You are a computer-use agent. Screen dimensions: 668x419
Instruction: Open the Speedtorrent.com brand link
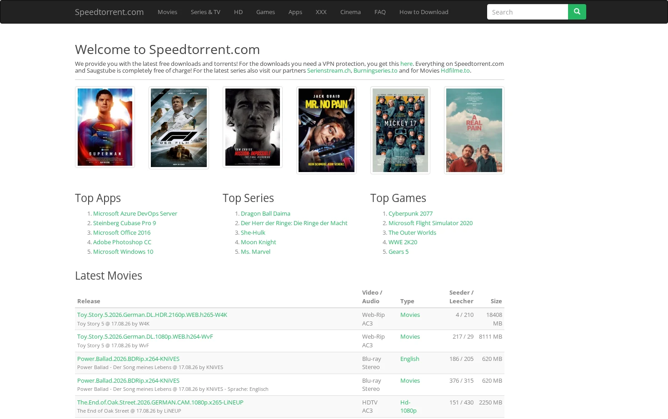tap(109, 12)
